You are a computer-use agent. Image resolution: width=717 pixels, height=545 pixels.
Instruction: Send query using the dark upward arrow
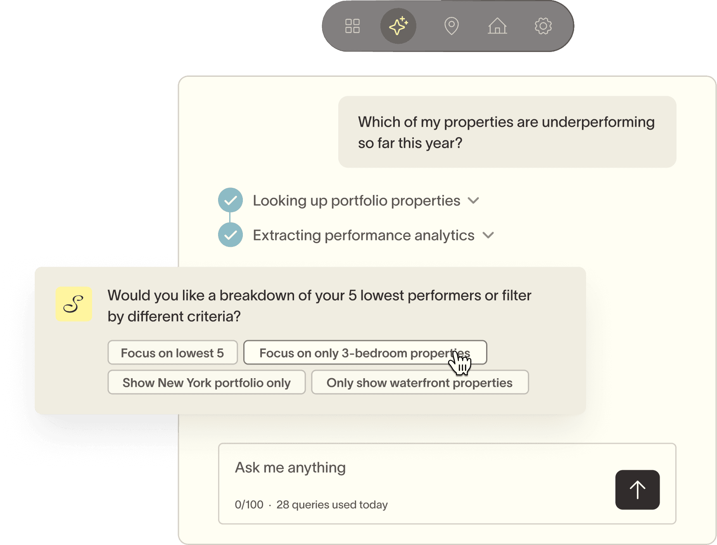click(637, 490)
